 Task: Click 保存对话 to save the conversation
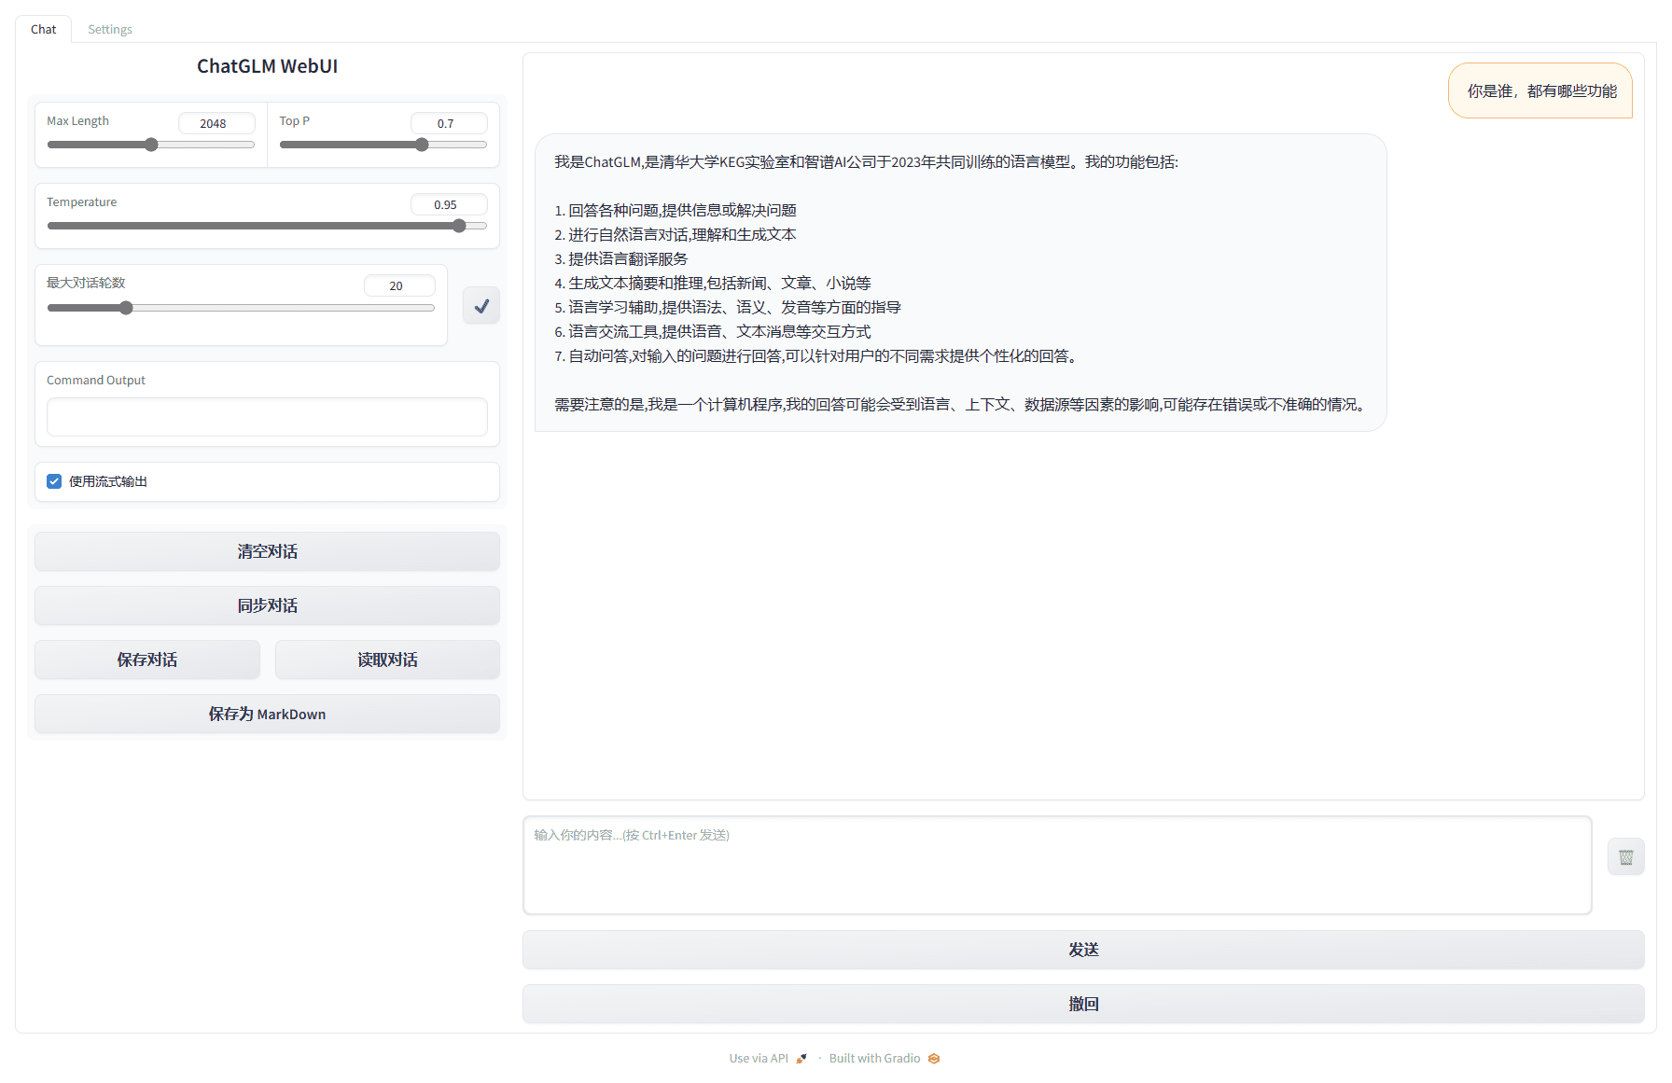146,660
